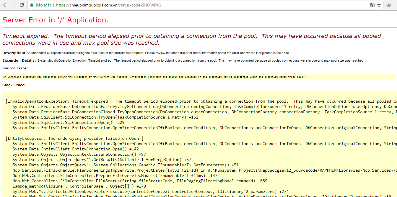The image size is (397, 197).
Task: Reload the server error page
Action: pos(22,5)
